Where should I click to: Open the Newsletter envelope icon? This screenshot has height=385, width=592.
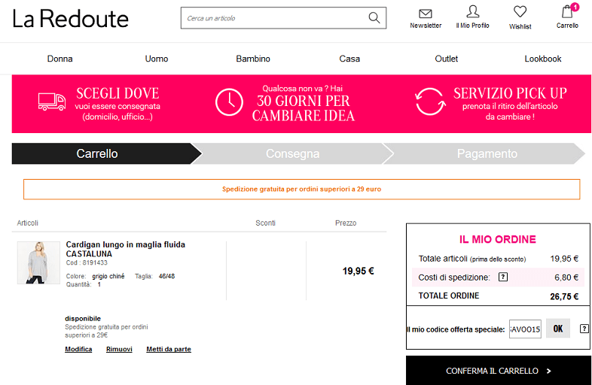click(x=426, y=14)
